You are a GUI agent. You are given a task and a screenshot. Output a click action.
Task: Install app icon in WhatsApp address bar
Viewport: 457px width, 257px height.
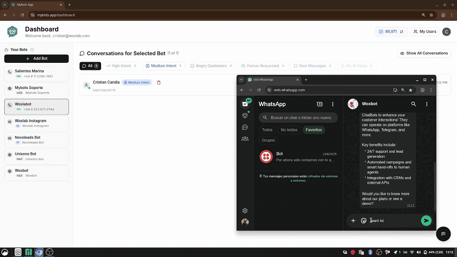pos(395,90)
